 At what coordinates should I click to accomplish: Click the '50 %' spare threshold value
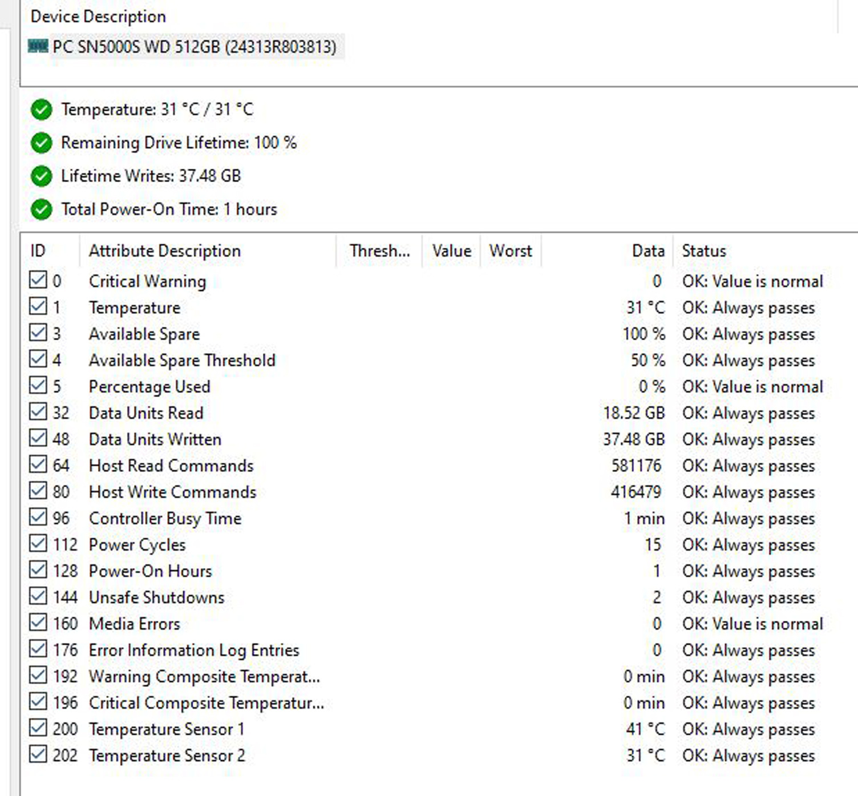pyautogui.click(x=647, y=361)
